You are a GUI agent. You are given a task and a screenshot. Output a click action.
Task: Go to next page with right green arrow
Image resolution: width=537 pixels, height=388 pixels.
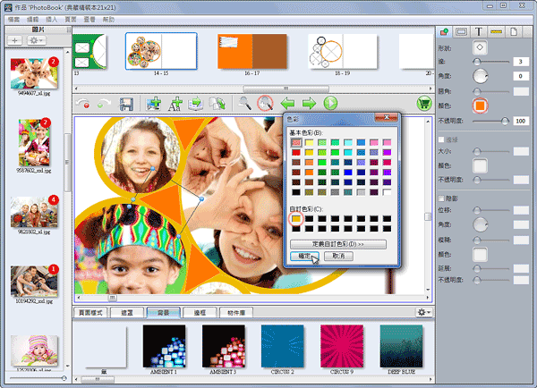point(309,103)
